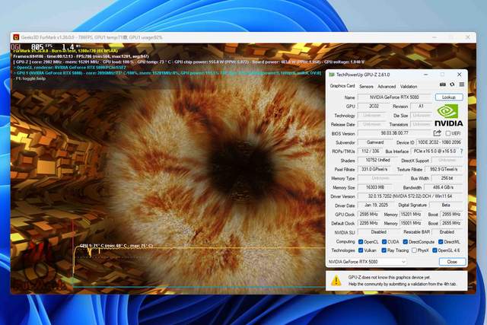Click the Bus Interface question mark icon

[461, 151]
